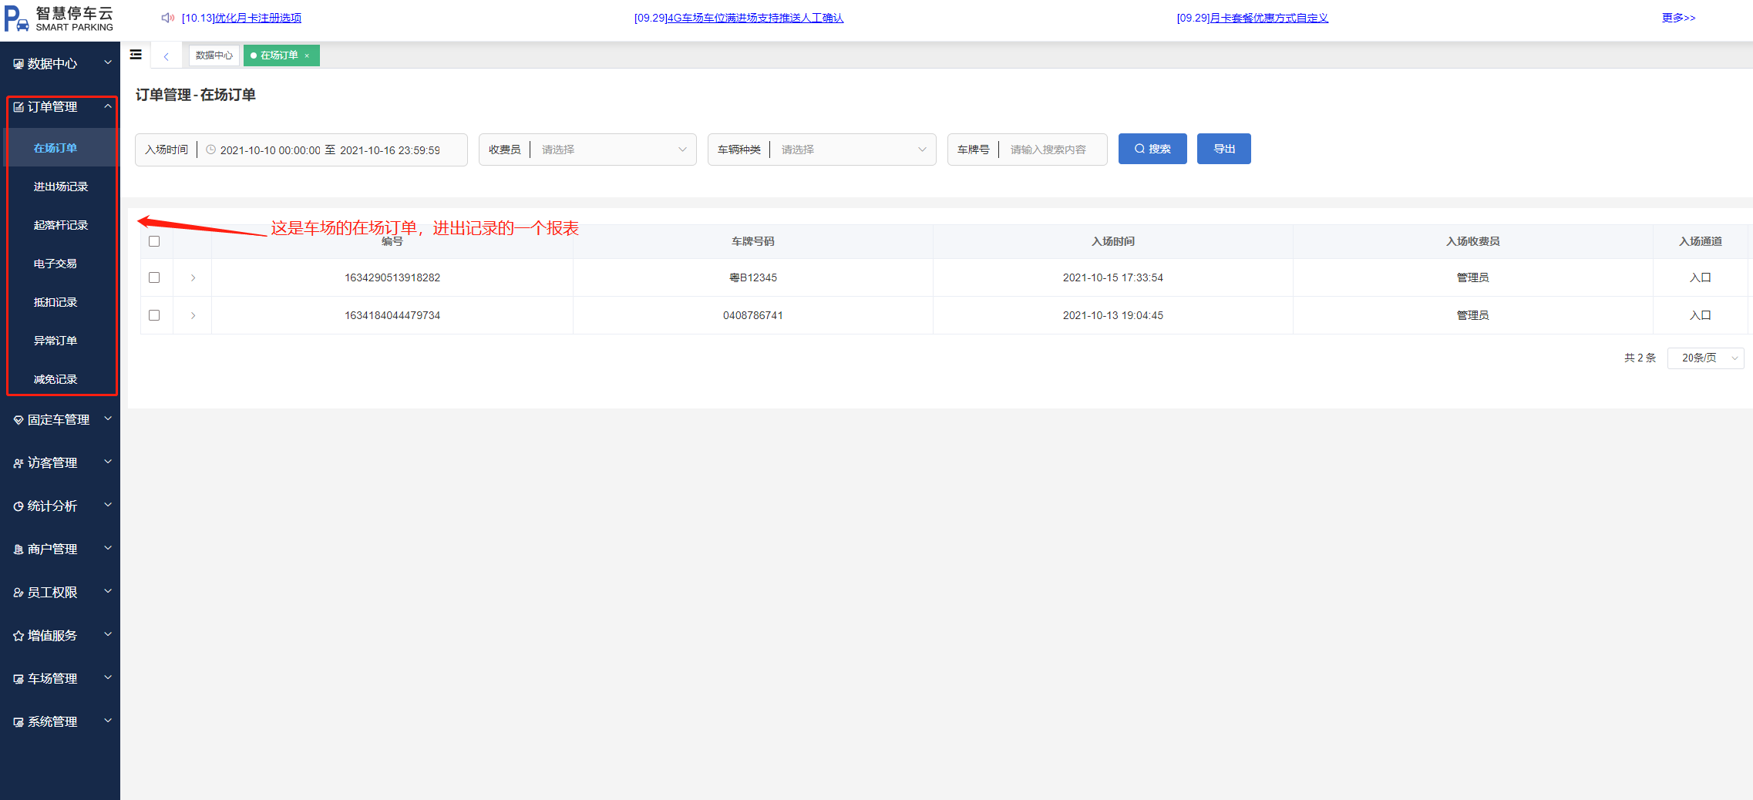The image size is (1753, 800).
Task: Open the 20条/页 page size dropdown
Action: [x=1705, y=358]
